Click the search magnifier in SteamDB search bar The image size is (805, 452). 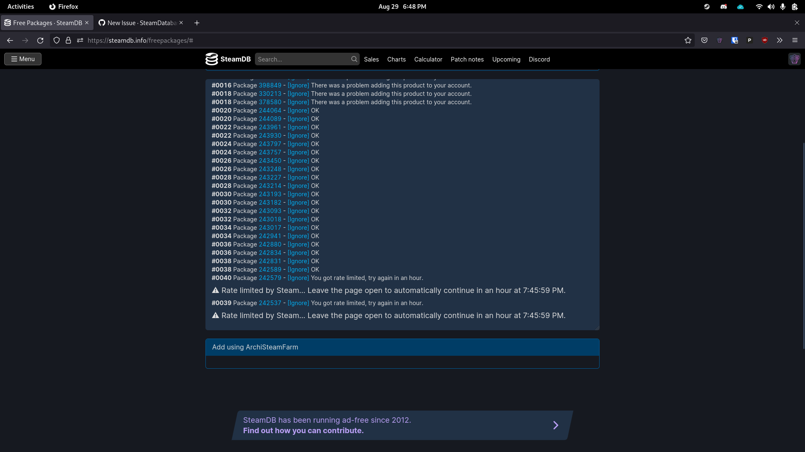(354, 59)
